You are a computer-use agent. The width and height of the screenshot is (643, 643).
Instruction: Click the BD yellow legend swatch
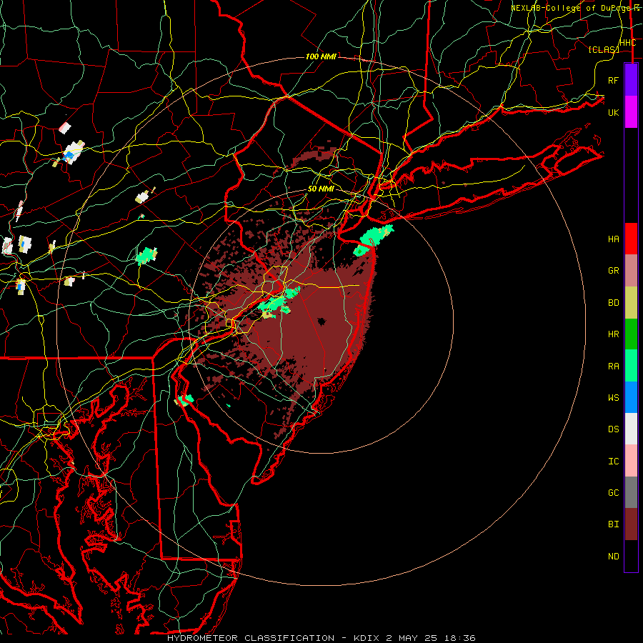(631, 302)
